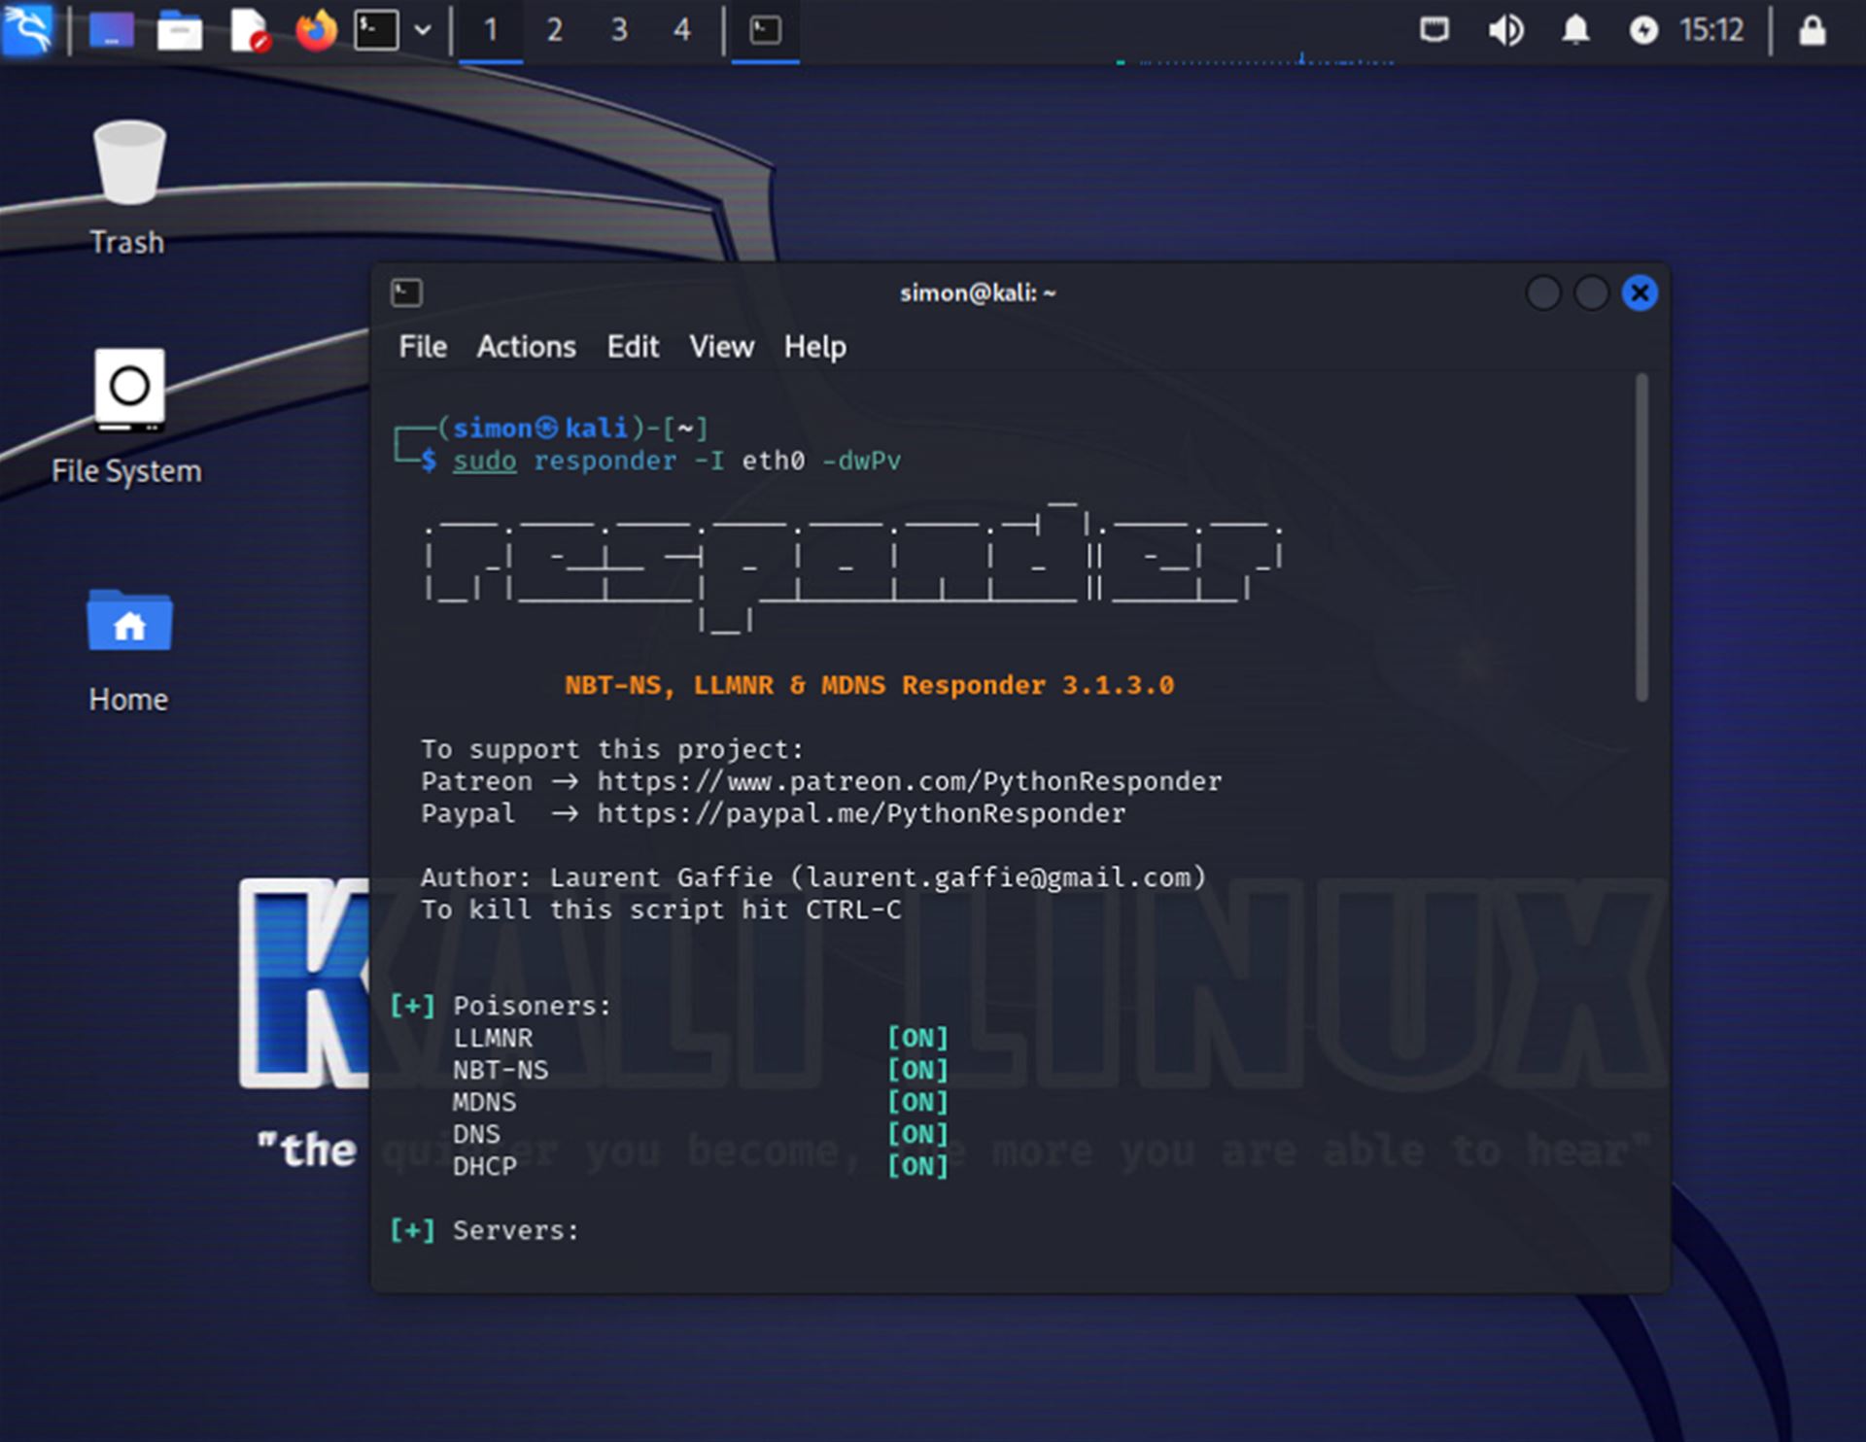Click 'To kill this script hit CTRL-C'
Image resolution: width=1866 pixels, height=1442 pixels.
(x=661, y=910)
